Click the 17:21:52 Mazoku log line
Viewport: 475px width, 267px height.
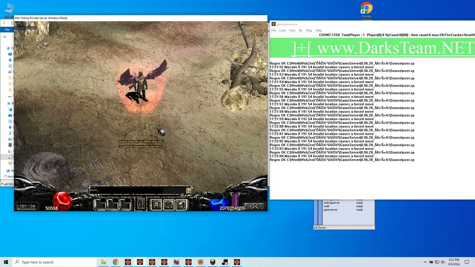[321, 67]
